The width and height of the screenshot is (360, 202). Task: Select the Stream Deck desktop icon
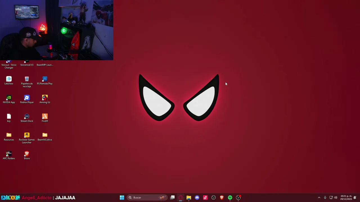27,118
